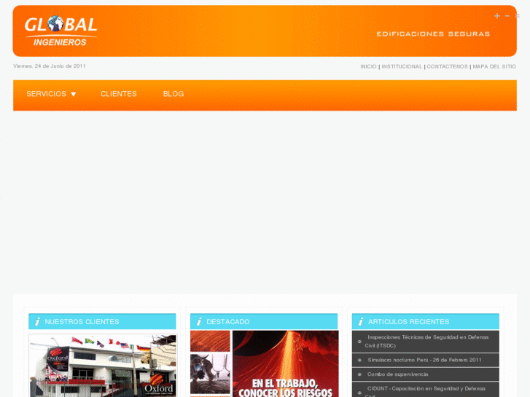Click the Global Ingenieros logo
This screenshot has height=397, width=530.
[61, 31]
